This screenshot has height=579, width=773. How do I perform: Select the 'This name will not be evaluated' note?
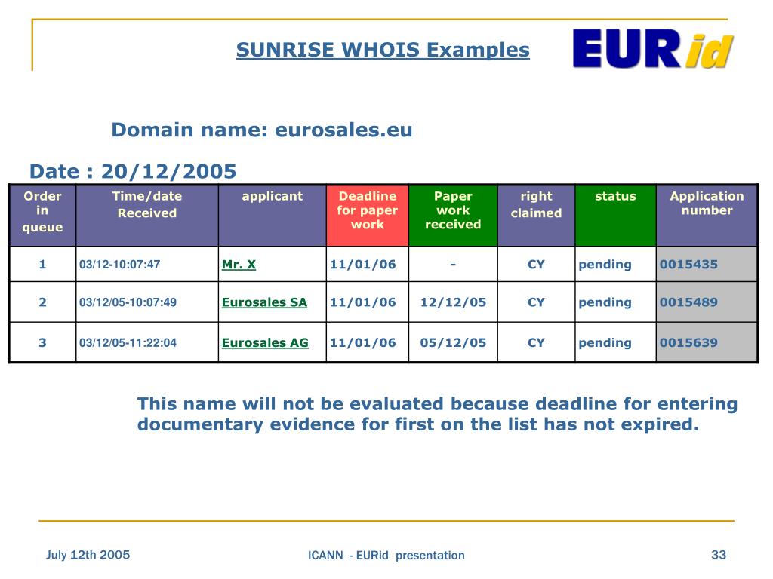(x=437, y=414)
